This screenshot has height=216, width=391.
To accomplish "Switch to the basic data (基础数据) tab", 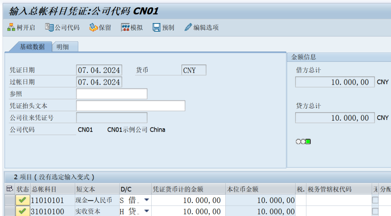I will tap(32, 47).
